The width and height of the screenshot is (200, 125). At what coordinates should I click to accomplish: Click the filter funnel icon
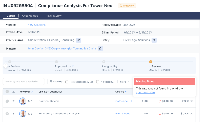click(51, 82)
